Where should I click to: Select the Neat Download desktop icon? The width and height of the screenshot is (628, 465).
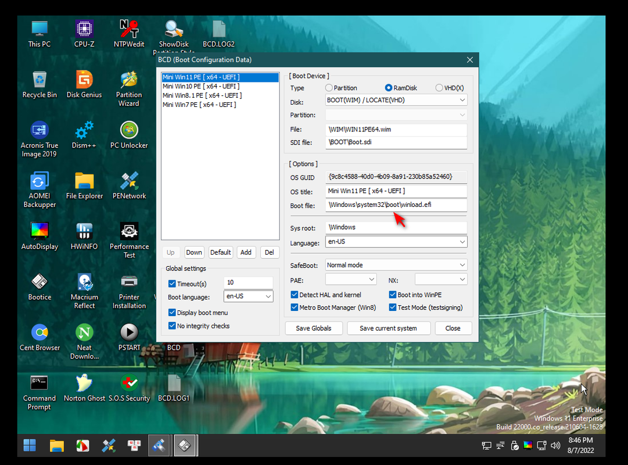click(x=84, y=341)
